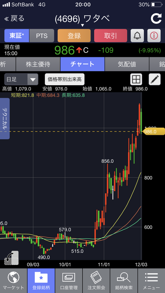
Task: Select the チャート tab
Action: [x=82, y=64]
